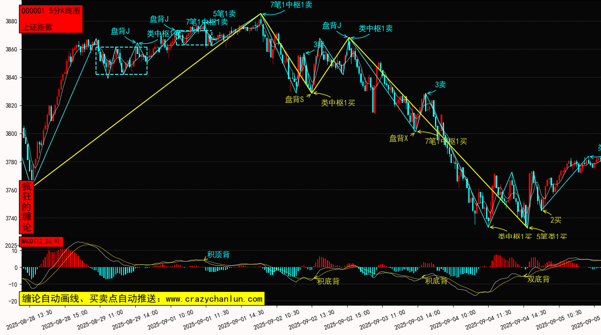This screenshot has width=601, height=335.
Task: Select 7笔1中枢1卖 label at the chart's highest peak
Action: [x=291, y=5]
